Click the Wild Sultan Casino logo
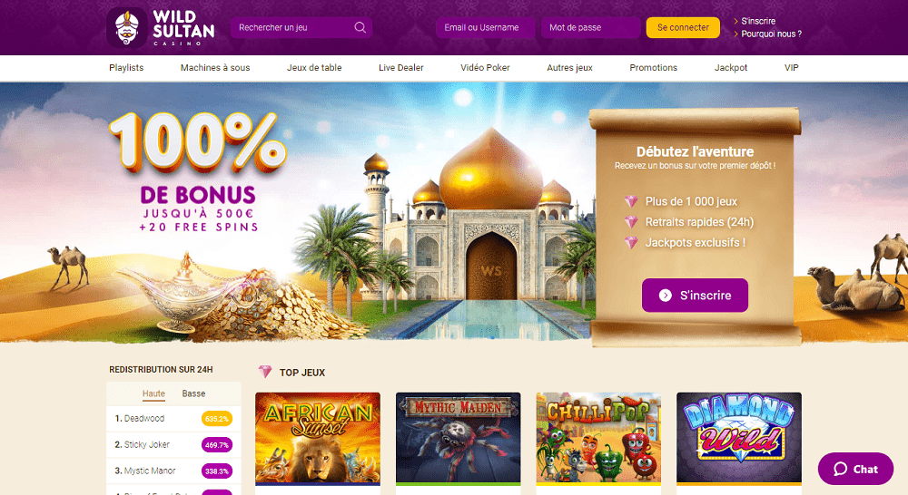This screenshot has width=908, height=495. pyautogui.click(x=161, y=27)
